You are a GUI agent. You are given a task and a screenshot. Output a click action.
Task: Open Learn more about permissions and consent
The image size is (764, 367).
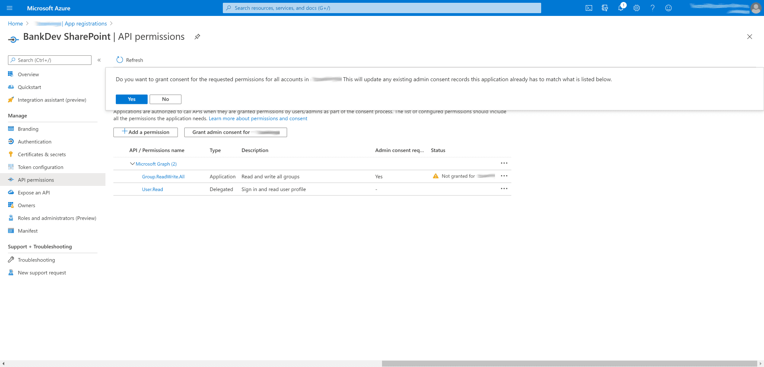coord(258,119)
